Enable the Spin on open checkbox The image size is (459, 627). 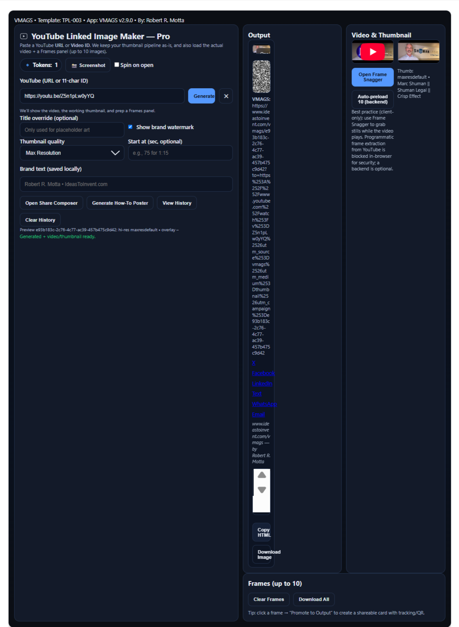(x=117, y=65)
